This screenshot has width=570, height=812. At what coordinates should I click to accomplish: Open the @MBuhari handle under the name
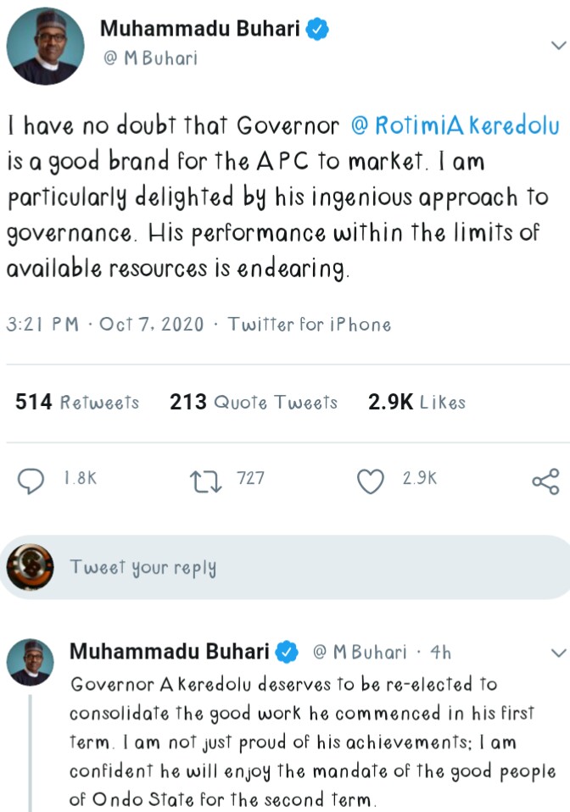[149, 59]
